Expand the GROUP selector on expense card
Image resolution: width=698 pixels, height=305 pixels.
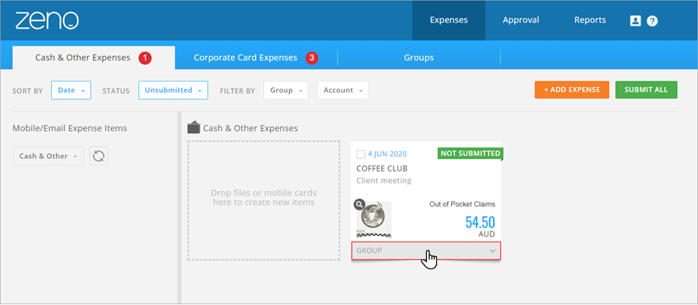pyautogui.click(x=426, y=251)
